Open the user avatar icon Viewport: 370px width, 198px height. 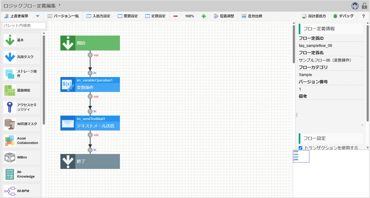(x=355, y=6)
